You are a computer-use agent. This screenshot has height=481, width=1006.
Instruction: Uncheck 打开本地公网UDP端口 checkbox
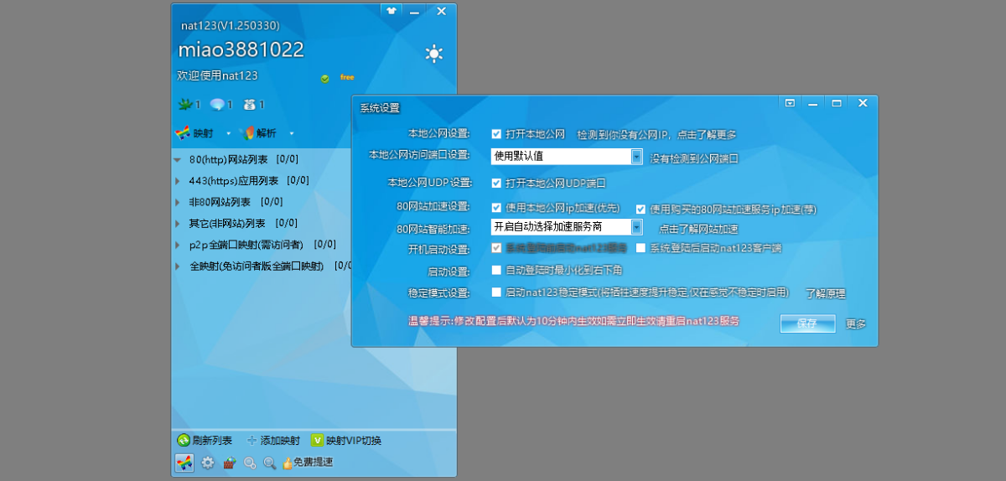[496, 183]
